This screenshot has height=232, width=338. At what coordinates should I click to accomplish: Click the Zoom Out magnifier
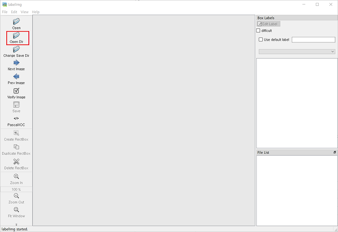pyautogui.click(x=16, y=196)
